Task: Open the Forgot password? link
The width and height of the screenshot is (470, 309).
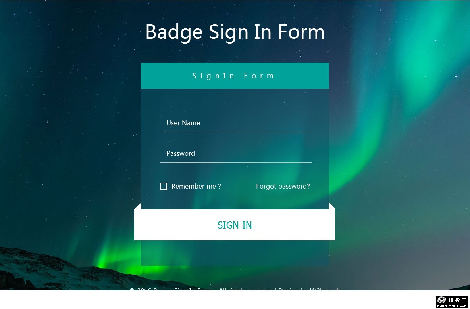Action: [x=283, y=186]
